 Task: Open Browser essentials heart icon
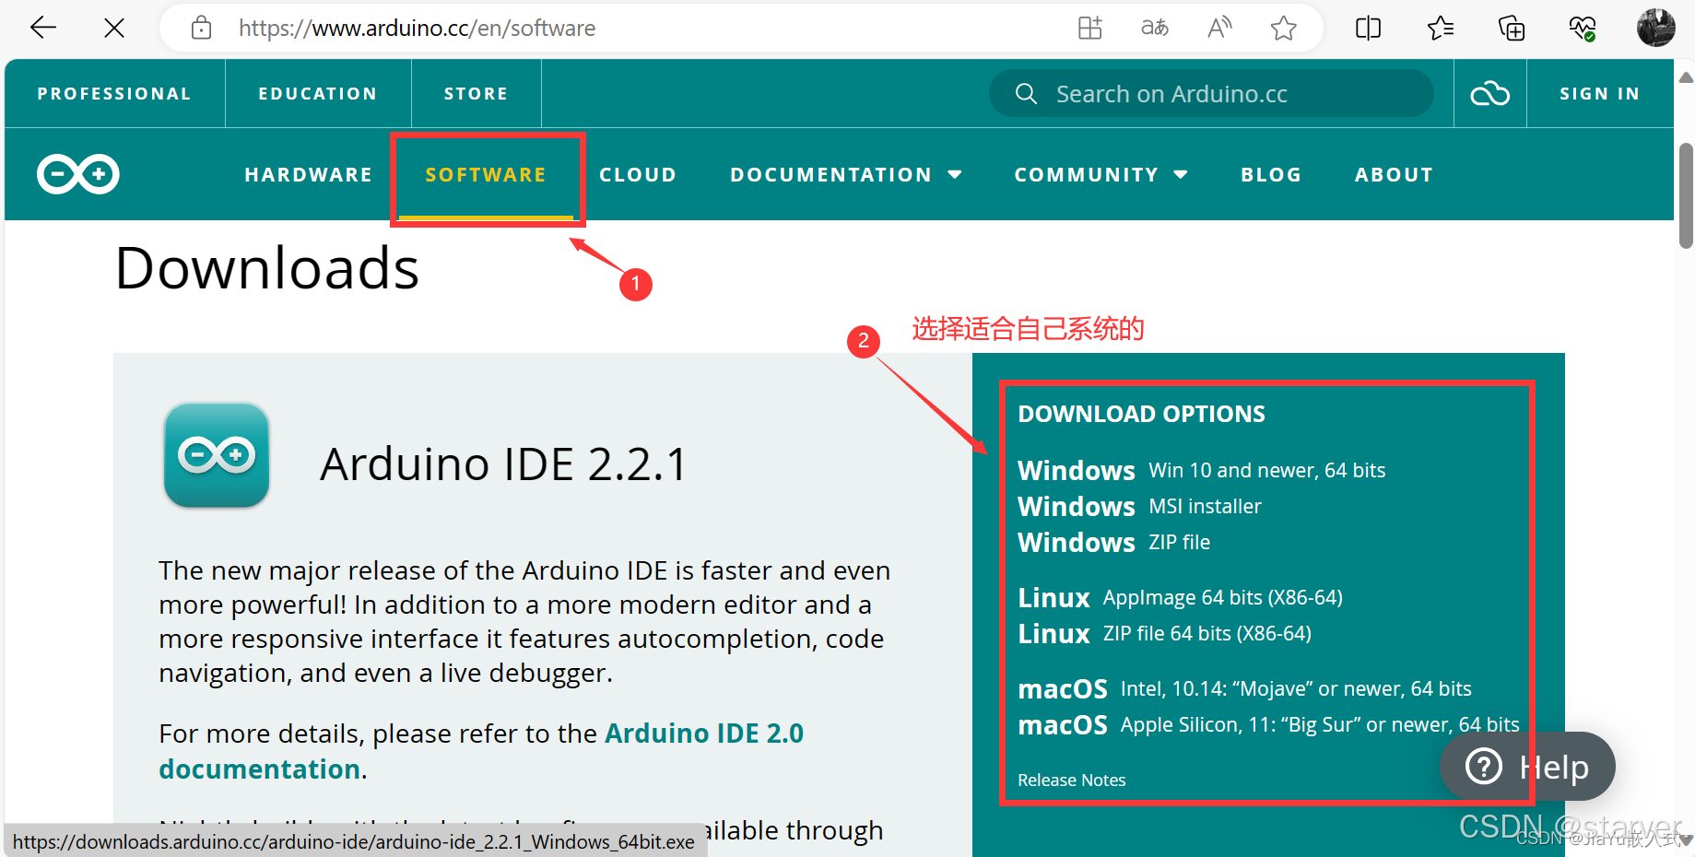(1583, 29)
